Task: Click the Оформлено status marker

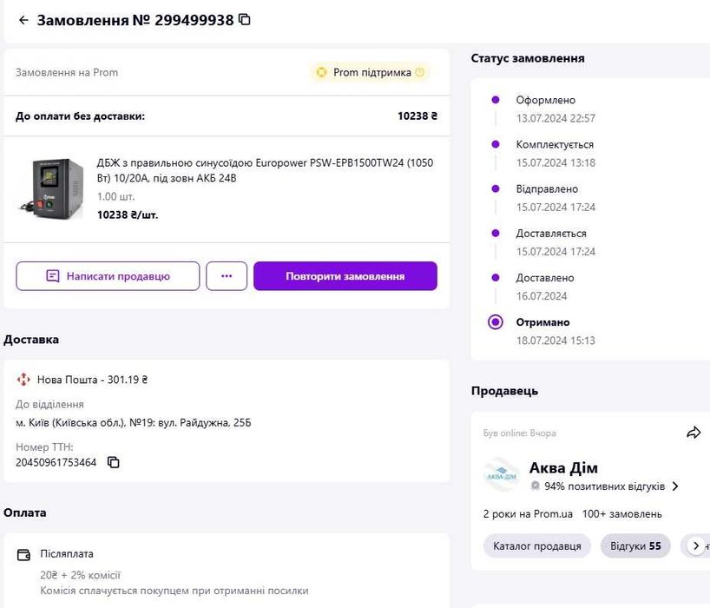Action: pyautogui.click(x=496, y=100)
